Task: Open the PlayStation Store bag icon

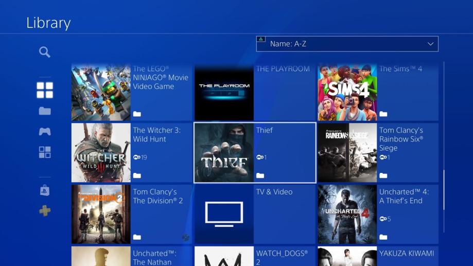Action: tap(45, 190)
